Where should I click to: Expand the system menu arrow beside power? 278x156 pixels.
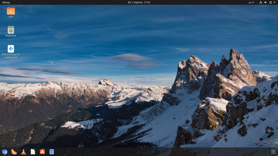pyautogui.click(x=275, y=2)
